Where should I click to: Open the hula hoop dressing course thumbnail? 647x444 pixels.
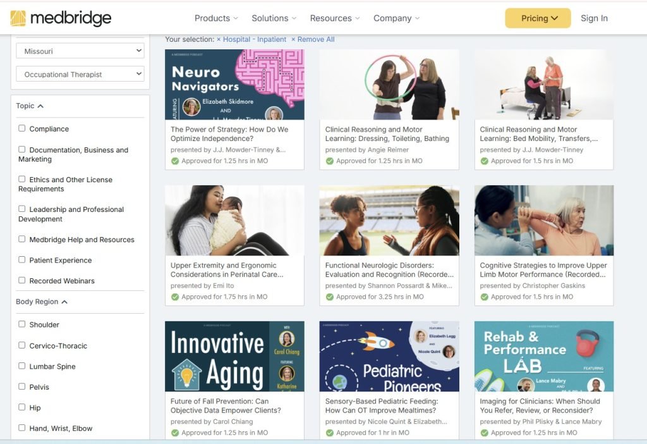pos(389,85)
